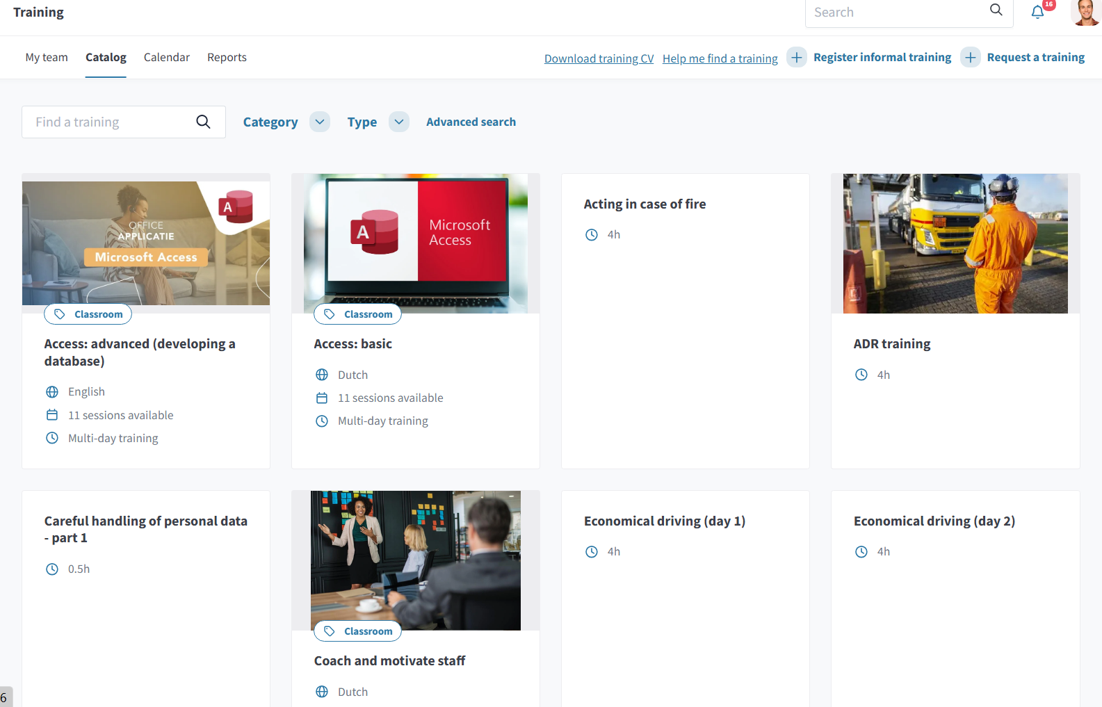Click the notification bell icon

coord(1037,12)
